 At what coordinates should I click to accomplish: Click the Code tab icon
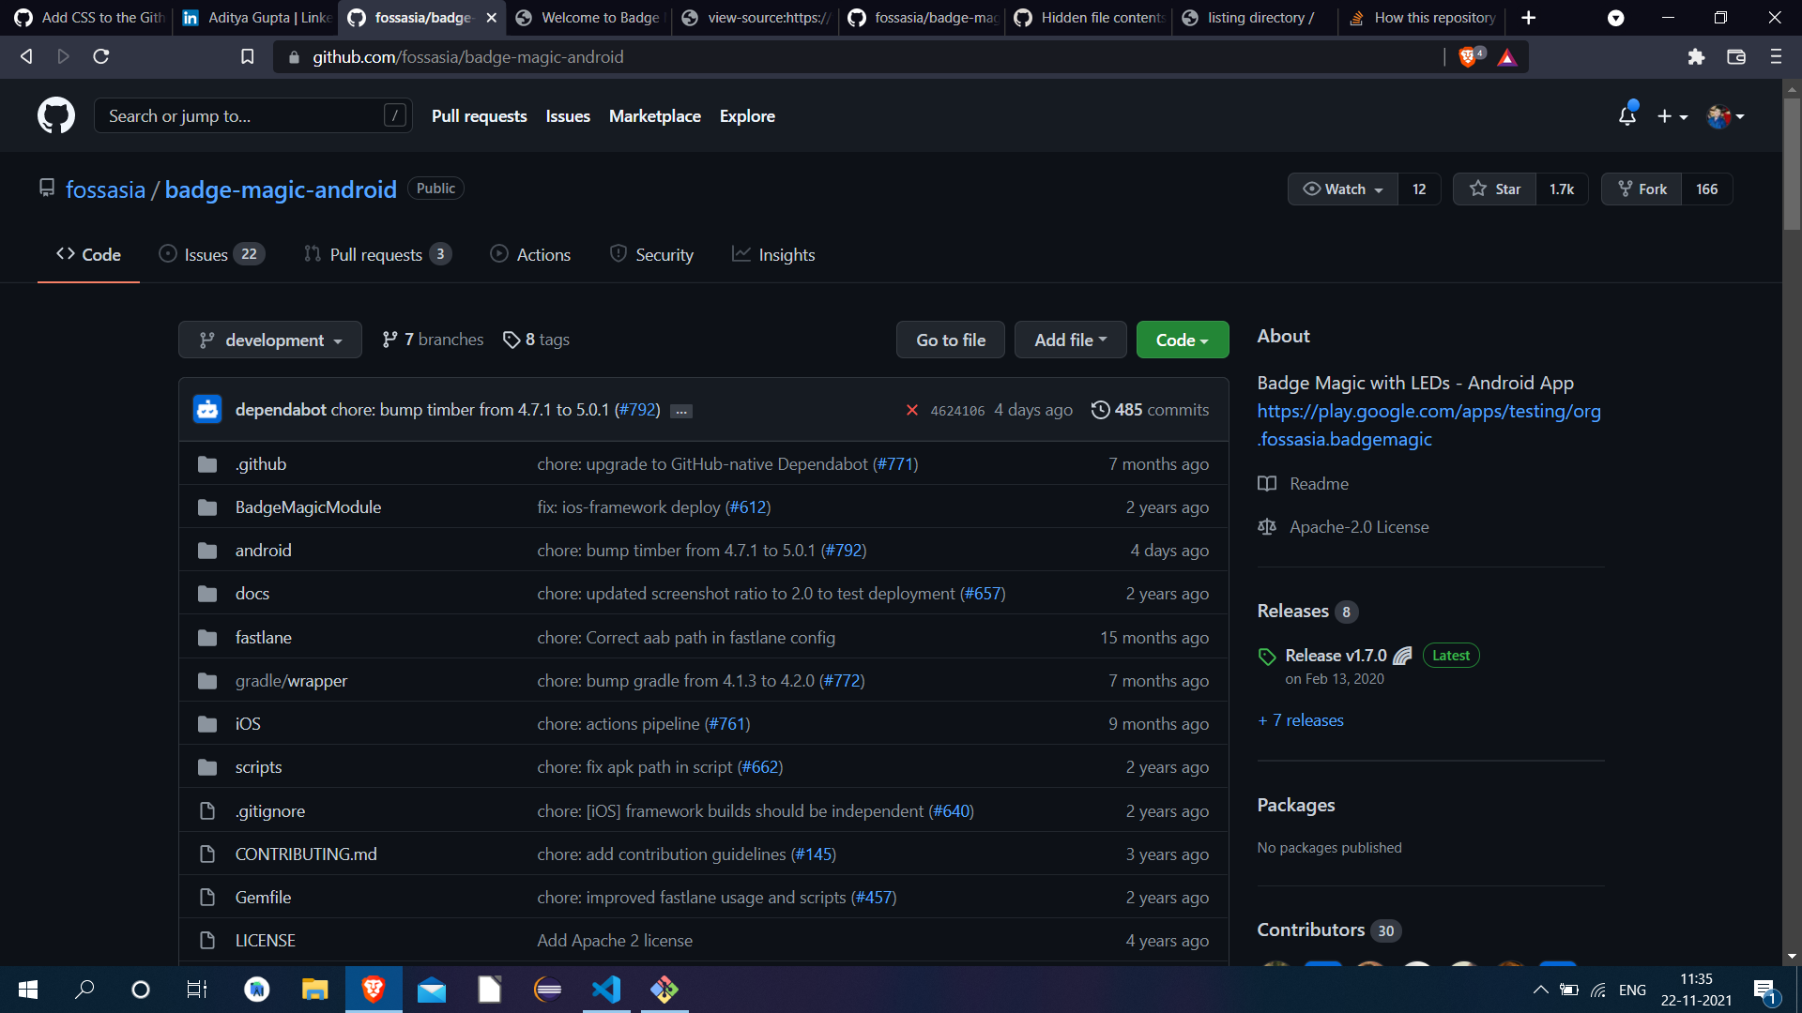63,255
